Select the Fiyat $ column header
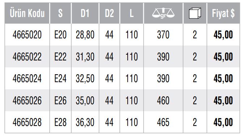This screenshot has width=242, height=139. coord(223,13)
